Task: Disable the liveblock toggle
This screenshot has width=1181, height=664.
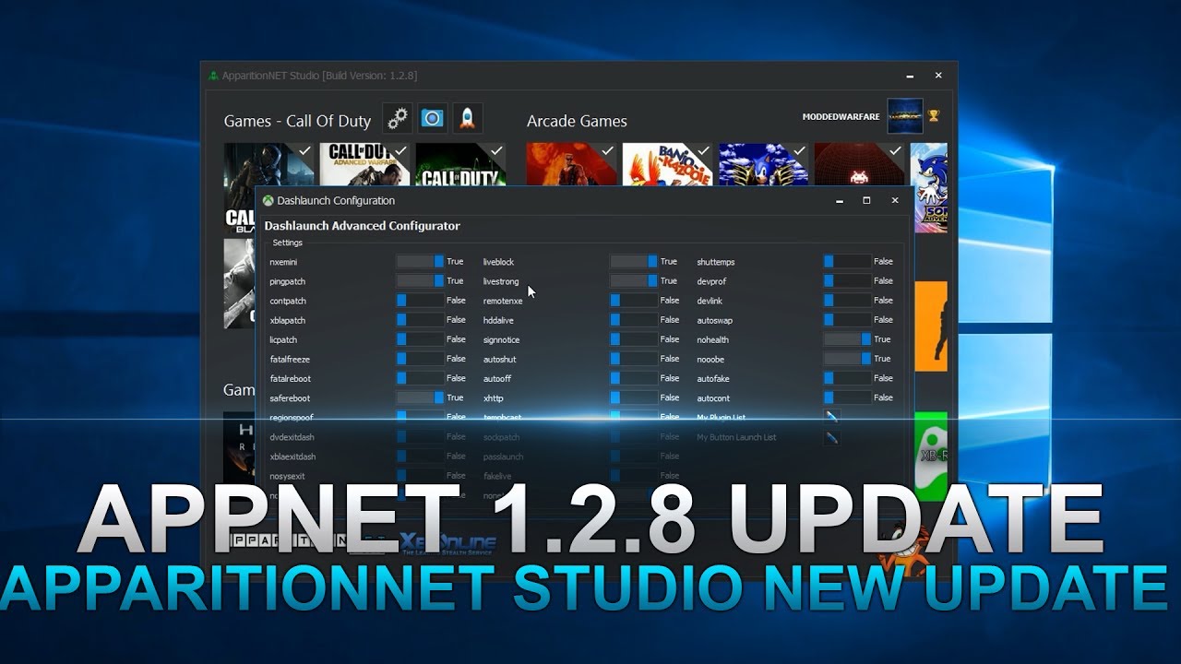Action: pyautogui.click(x=634, y=262)
